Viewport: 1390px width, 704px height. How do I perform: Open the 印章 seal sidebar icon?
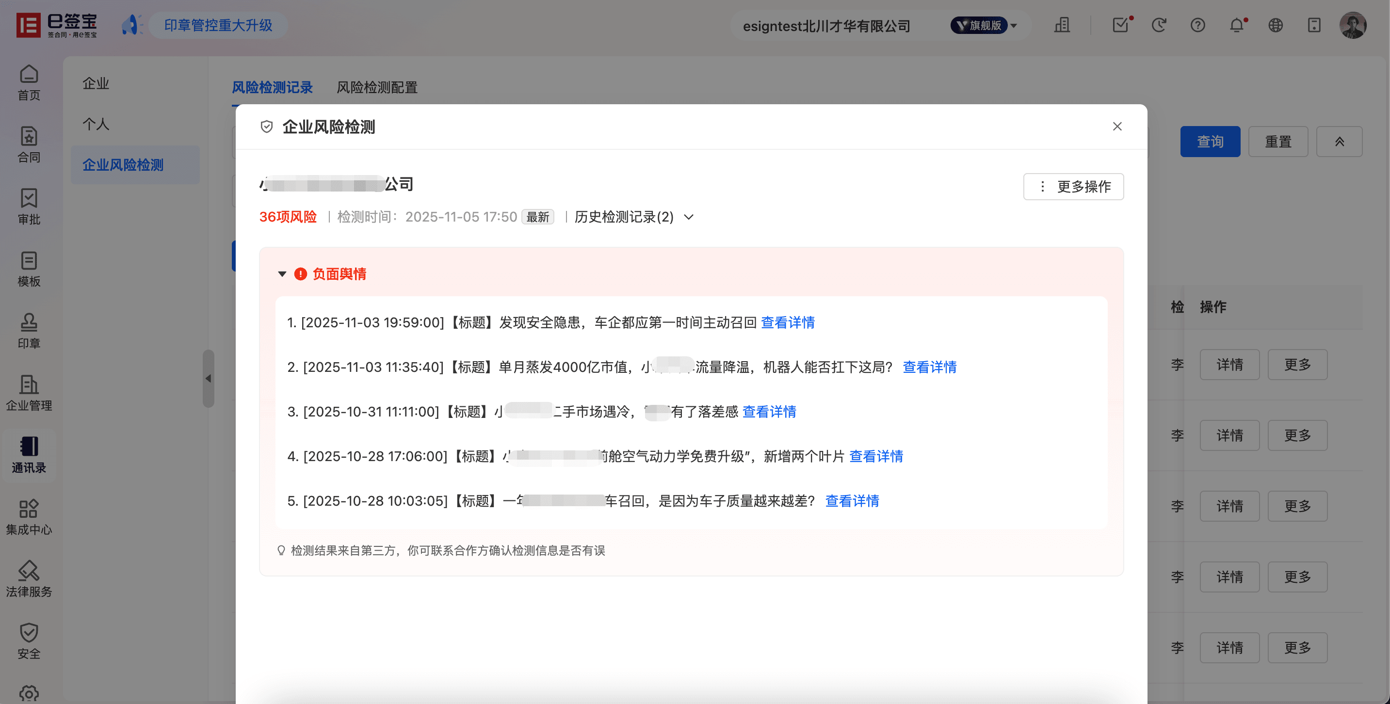point(29,330)
